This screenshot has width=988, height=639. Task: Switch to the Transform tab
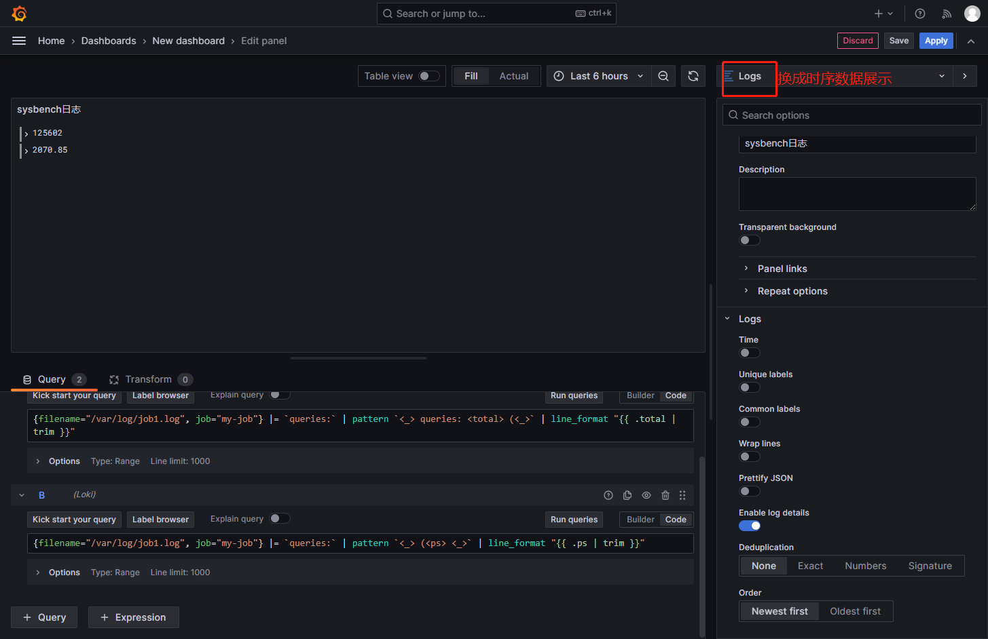151,379
